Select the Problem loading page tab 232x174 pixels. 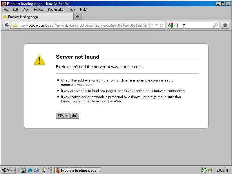pyautogui.click(x=37, y=17)
